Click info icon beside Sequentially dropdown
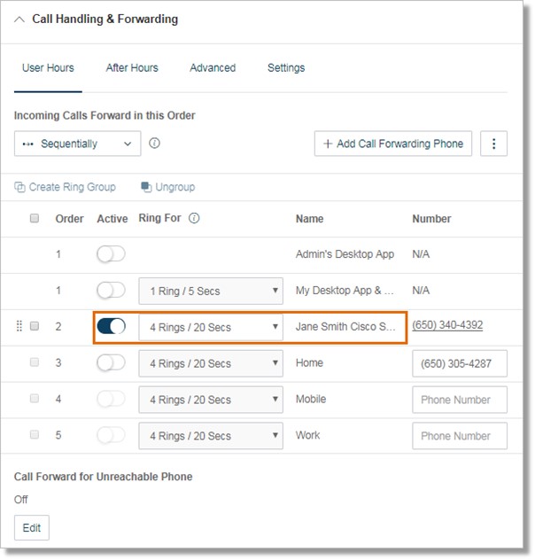Screen dimensions: 535x560 point(154,144)
